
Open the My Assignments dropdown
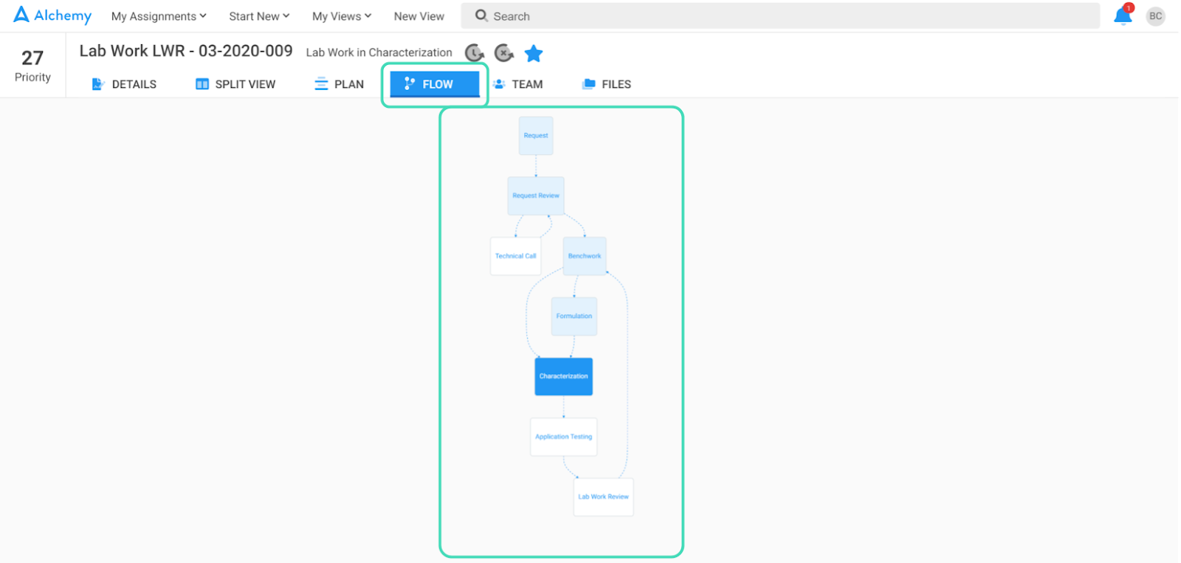(x=159, y=16)
